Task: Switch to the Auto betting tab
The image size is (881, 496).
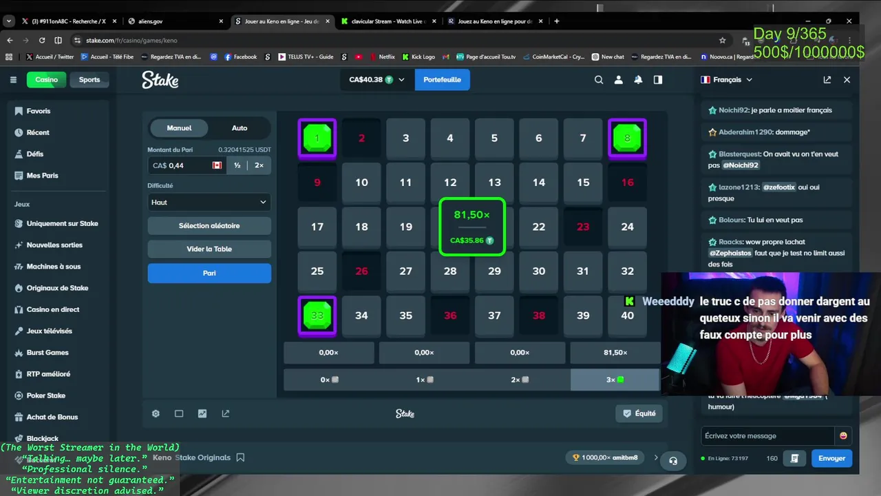Action: pos(240,128)
